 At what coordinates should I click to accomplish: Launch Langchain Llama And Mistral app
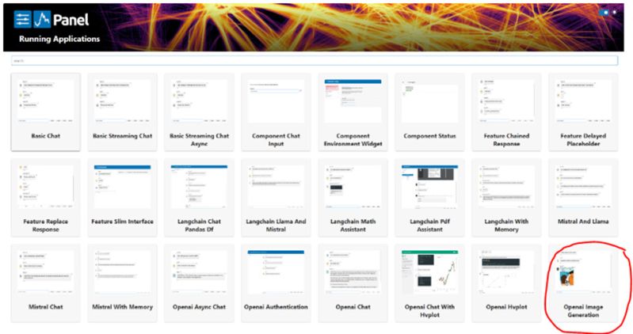tap(276, 198)
